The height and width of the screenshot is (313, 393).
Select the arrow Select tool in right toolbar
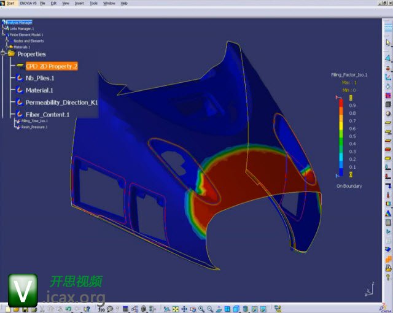[387, 43]
